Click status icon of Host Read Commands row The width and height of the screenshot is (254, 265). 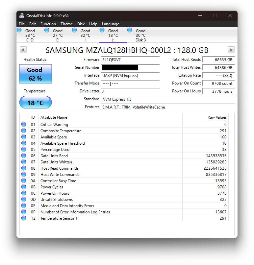pyautogui.click(x=24, y=168)
